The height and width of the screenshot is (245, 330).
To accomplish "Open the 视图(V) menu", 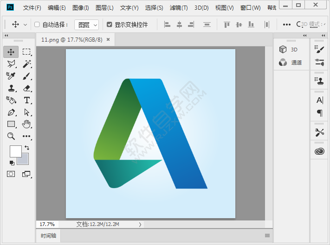I will click(x=224, y=8).
